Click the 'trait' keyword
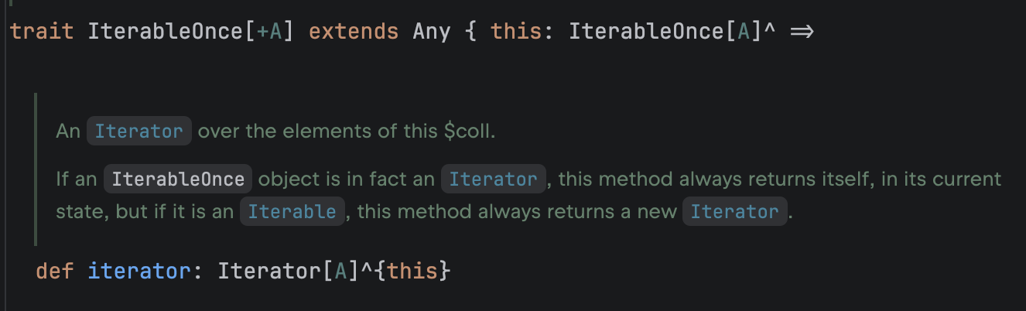The image size is (1026, 311). pos(42,32)
